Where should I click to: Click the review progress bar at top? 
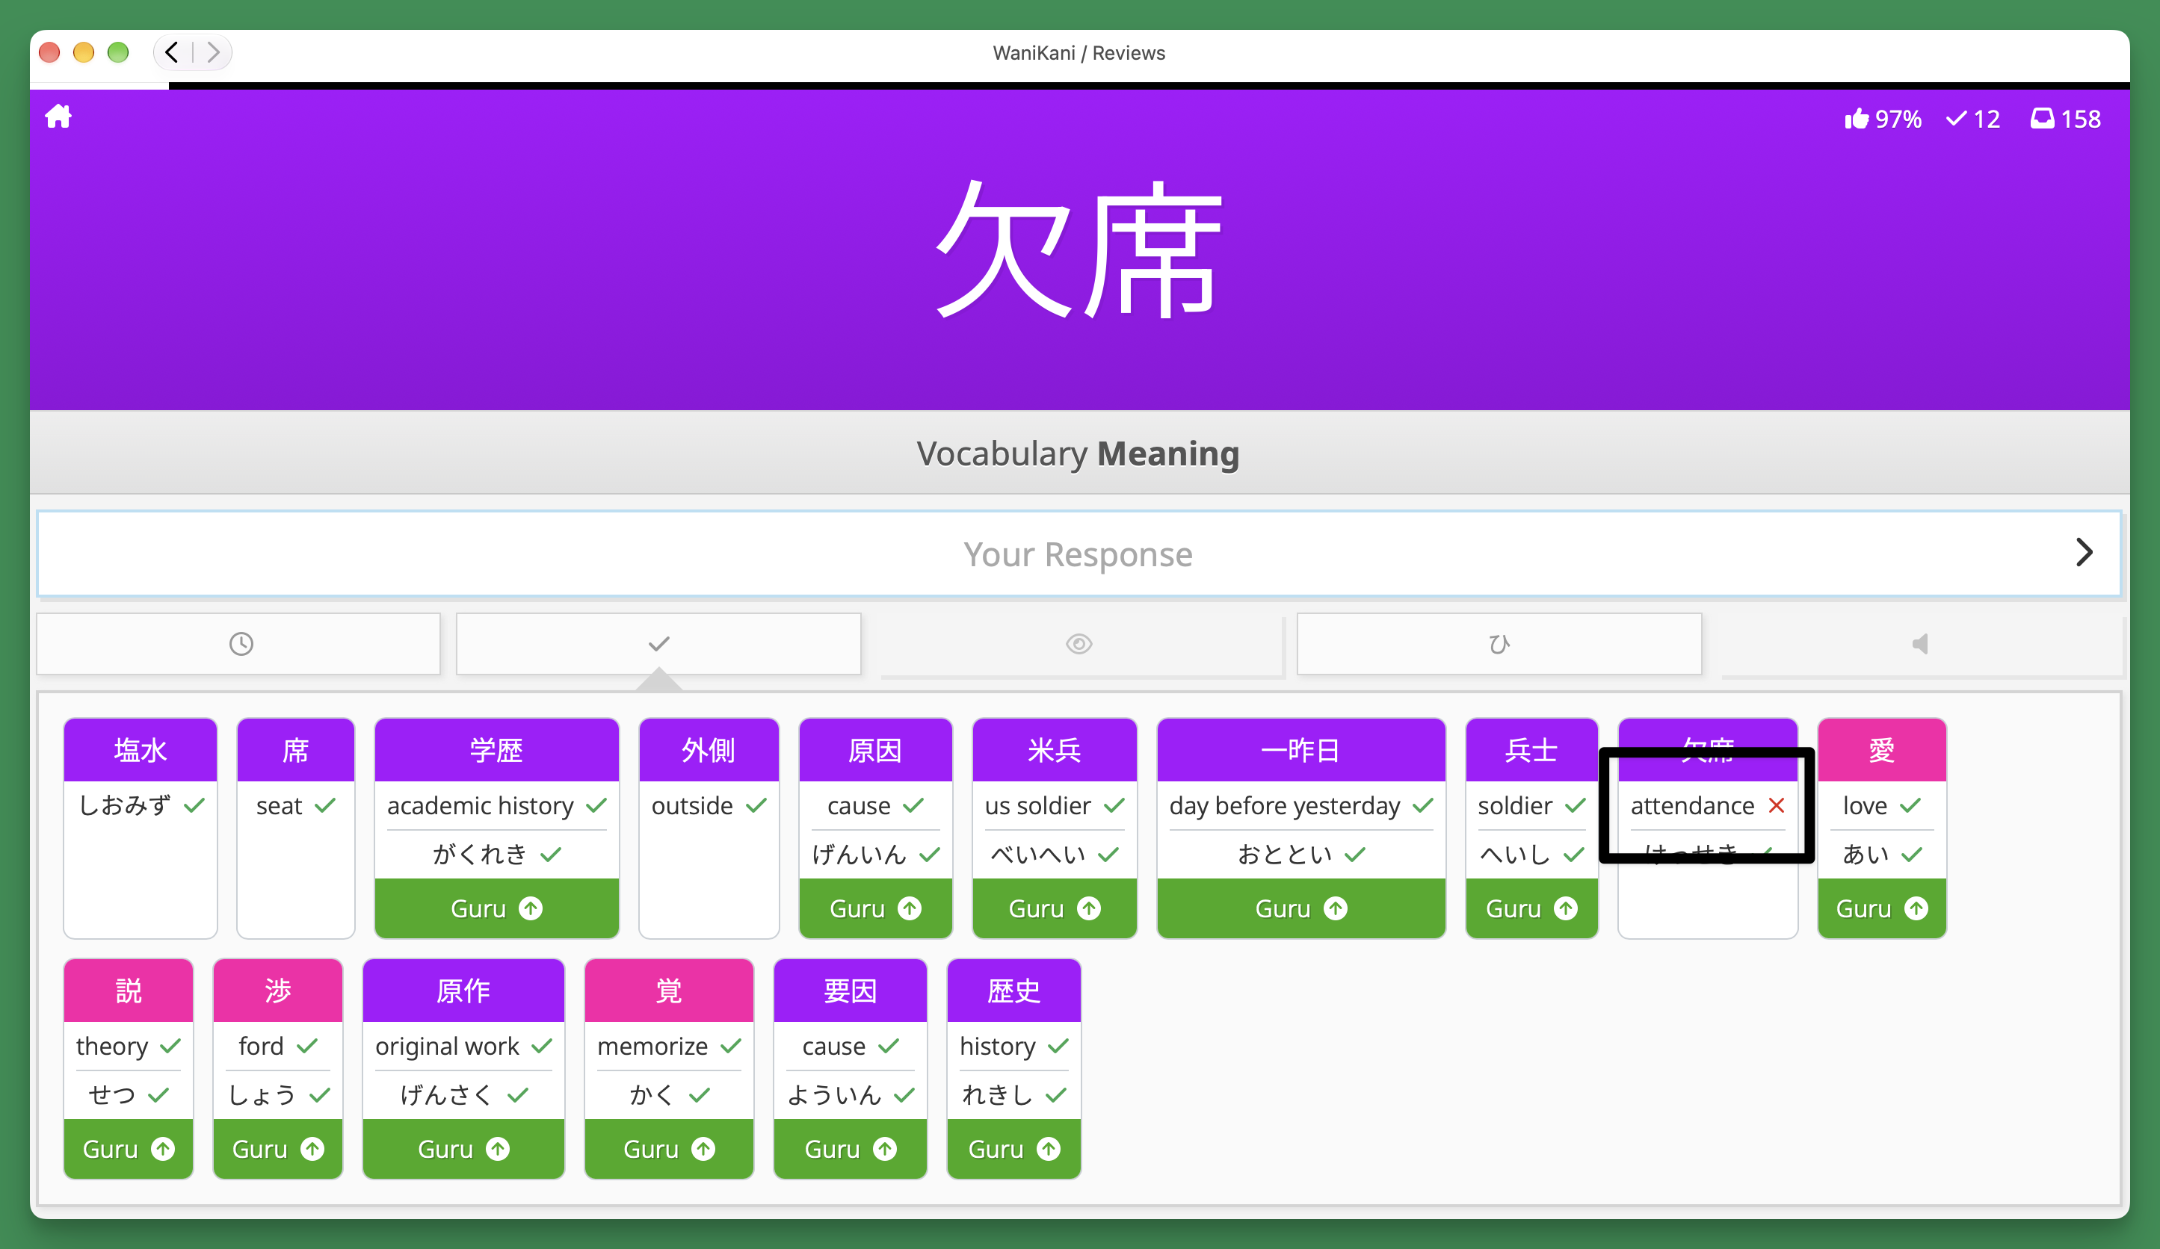pos(1080,86)
